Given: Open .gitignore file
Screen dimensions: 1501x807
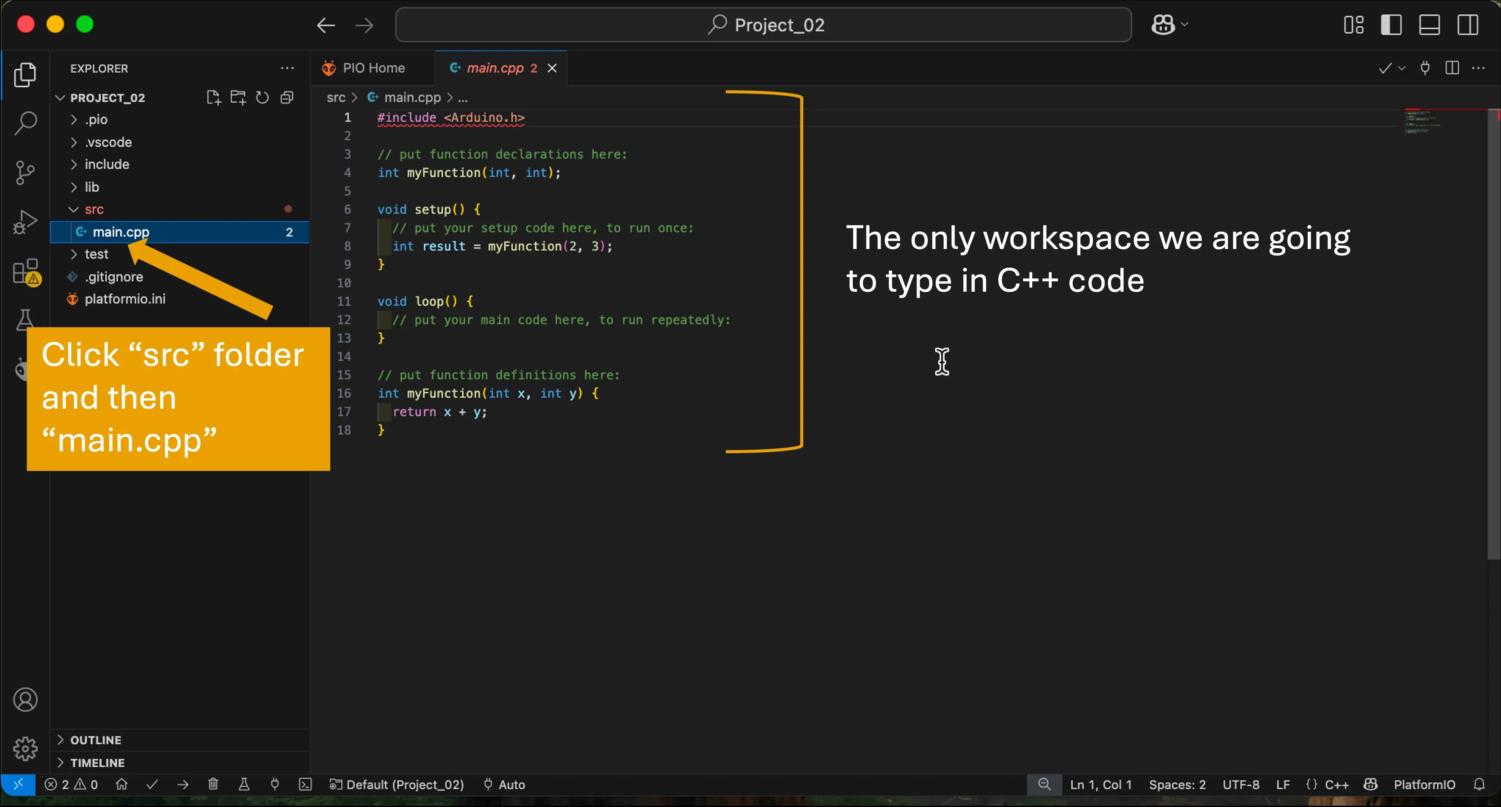Looking at the screenshot, I should [x=180, y=277].
